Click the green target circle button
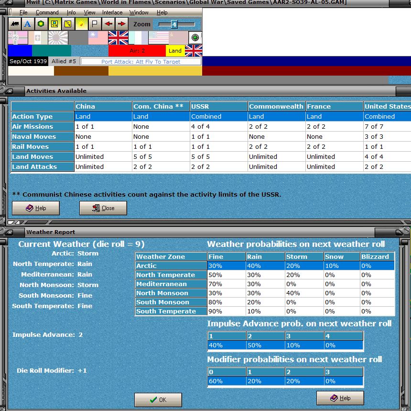 [x=195, y=38]
